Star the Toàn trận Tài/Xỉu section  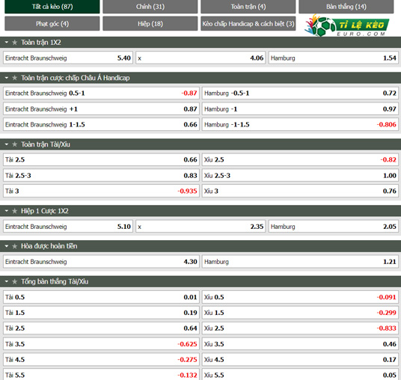[x=14, y=144]
